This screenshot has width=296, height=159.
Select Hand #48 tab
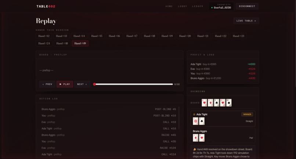pos(62,43)
